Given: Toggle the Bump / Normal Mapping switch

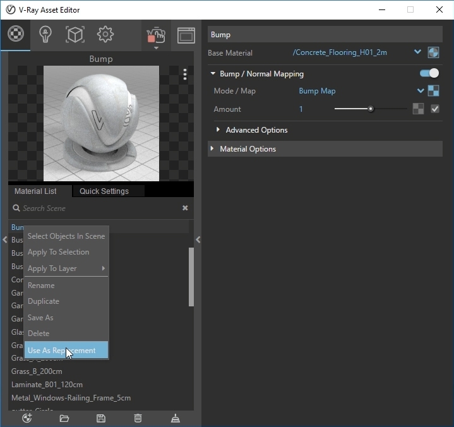Looking at the screenshot, I should point(429,74).
